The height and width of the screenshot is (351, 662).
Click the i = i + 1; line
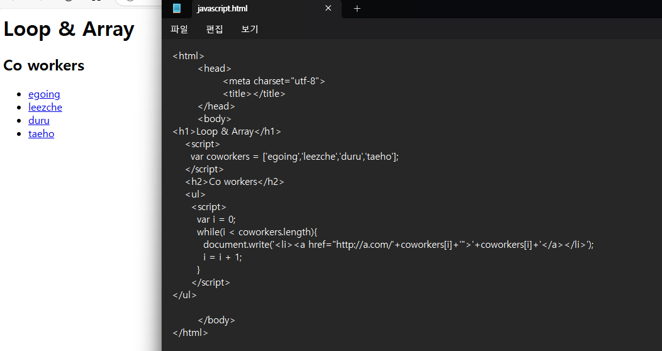coord(223,257)
